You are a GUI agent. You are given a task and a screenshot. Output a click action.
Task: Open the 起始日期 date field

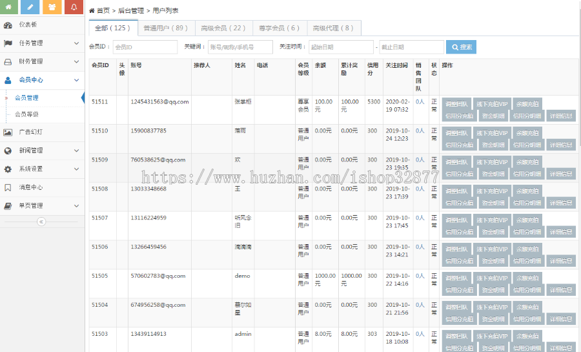(341, 47)
